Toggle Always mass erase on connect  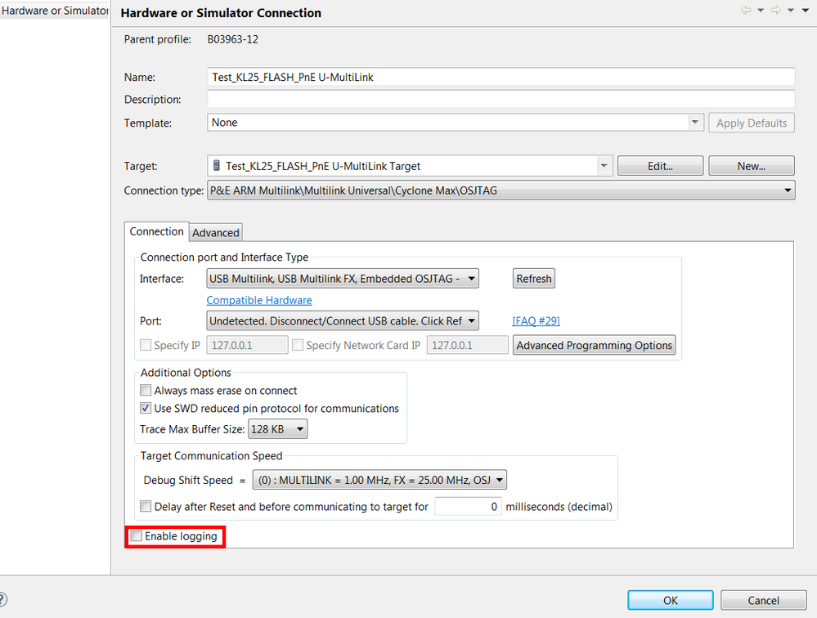pos(146,391)
